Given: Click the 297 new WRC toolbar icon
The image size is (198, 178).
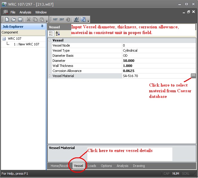Looking at the screenshot, I should 62,19.
